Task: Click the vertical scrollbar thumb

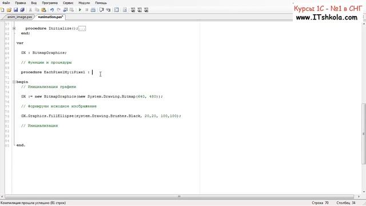Action: [x=364, y=133]
